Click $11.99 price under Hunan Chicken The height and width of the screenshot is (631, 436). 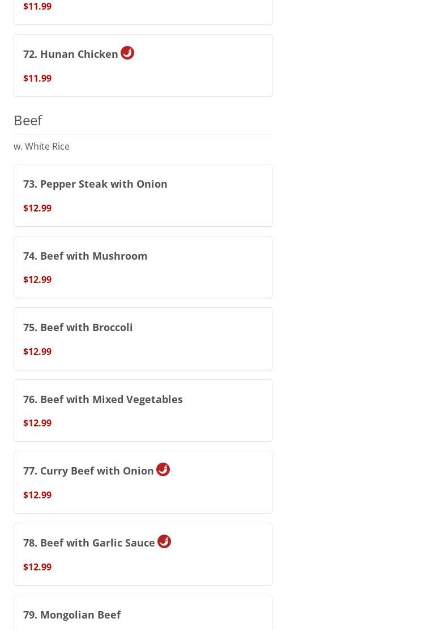pos(37,78)
